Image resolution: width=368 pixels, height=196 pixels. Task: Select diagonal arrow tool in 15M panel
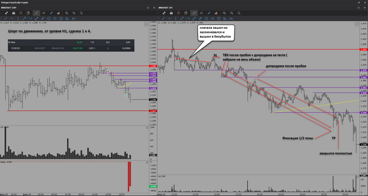(24, 18)
